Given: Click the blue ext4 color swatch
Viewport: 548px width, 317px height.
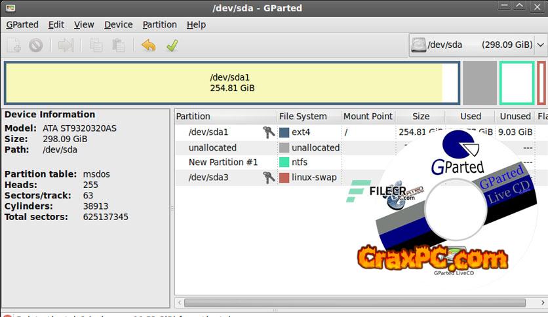Looking at the screenshot, I should 284,132.
